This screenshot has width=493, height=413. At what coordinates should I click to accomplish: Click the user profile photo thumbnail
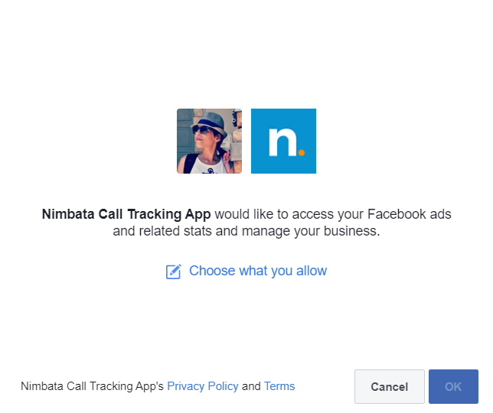point(210,141)
